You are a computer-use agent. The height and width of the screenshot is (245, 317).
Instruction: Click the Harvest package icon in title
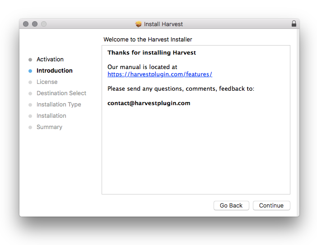[139, 24]
